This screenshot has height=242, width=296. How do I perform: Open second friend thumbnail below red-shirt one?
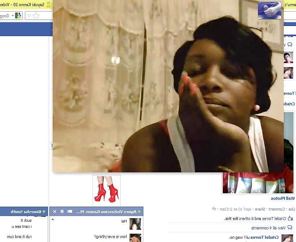pos(288,73)
